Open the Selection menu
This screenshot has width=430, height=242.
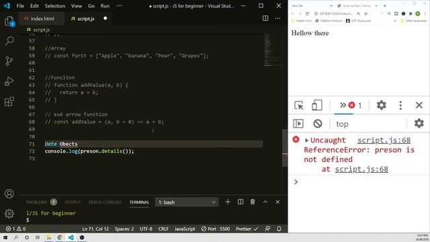pos(55,6)
